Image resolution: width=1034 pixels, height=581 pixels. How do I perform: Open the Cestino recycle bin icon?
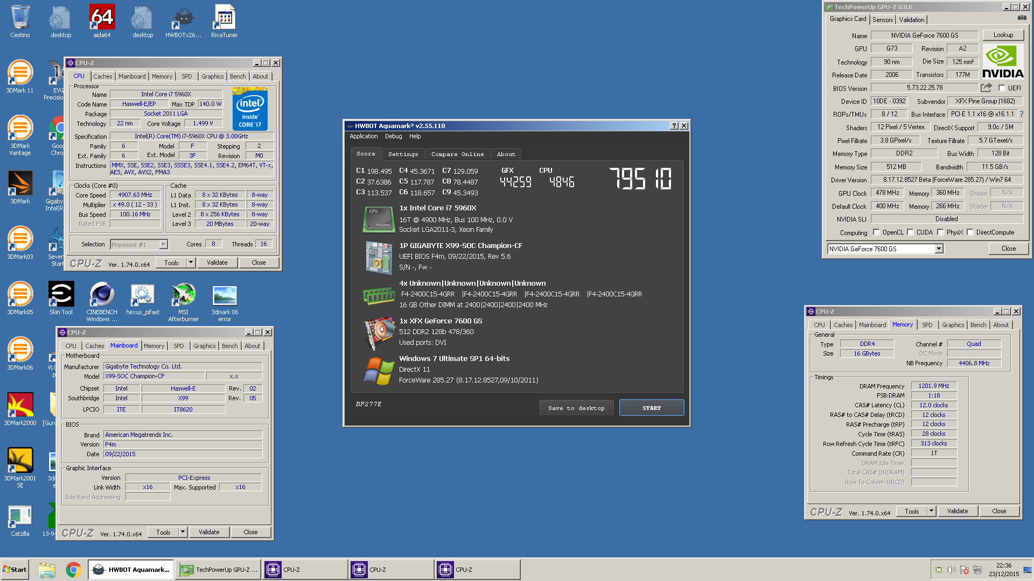point(20,22)
